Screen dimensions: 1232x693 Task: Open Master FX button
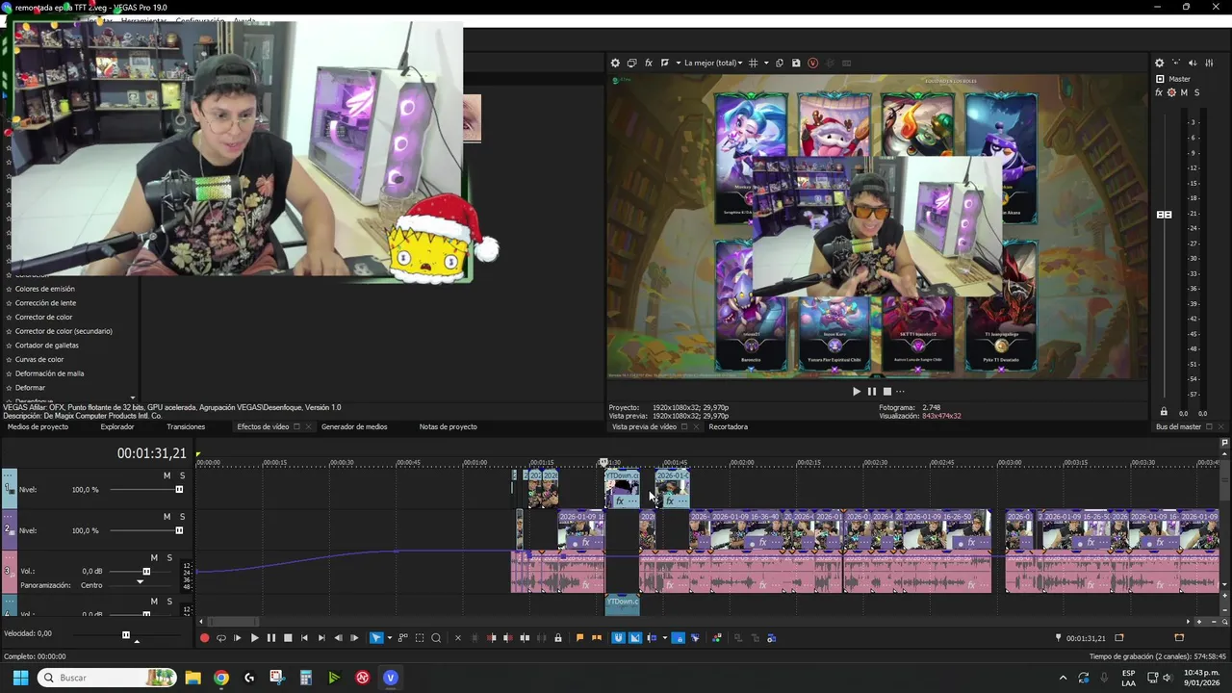[x=1159, y=92]
